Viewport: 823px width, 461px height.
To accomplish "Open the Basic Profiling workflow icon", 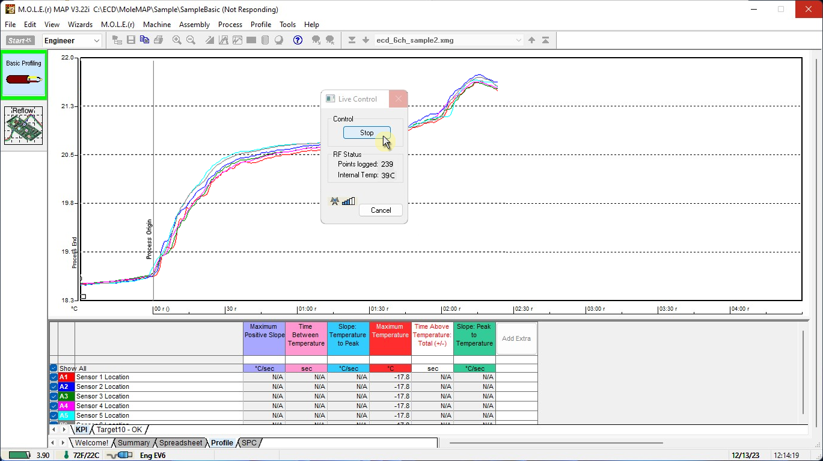I will pos(23,75).
